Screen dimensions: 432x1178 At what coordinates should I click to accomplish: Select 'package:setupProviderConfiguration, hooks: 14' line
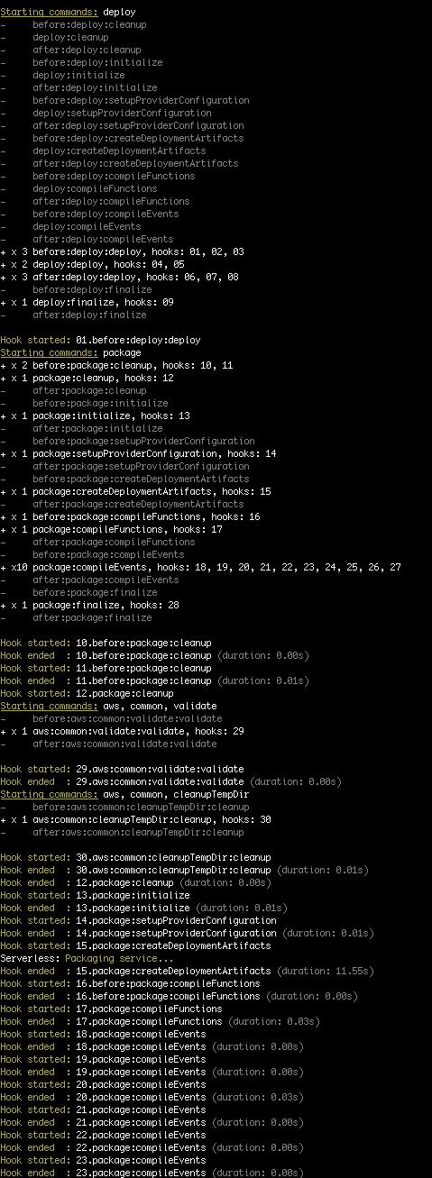(x=138, y=453)
